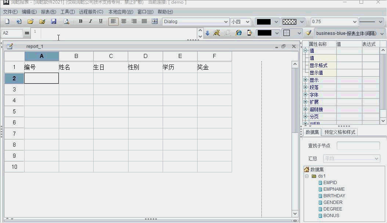387x223 pixels.
Task: Expand the 字体 property group
Action: point(305,95)
